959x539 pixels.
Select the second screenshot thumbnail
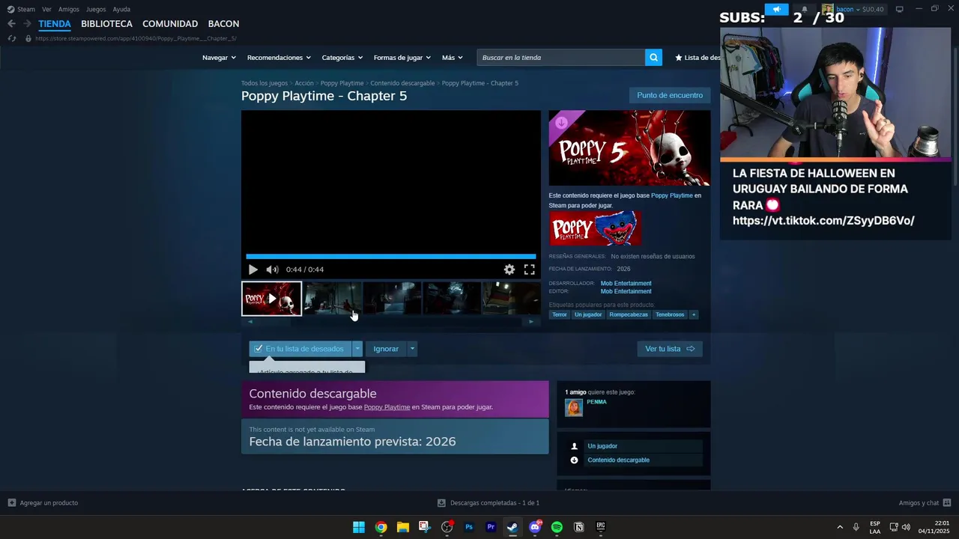(x=333, y=299)
